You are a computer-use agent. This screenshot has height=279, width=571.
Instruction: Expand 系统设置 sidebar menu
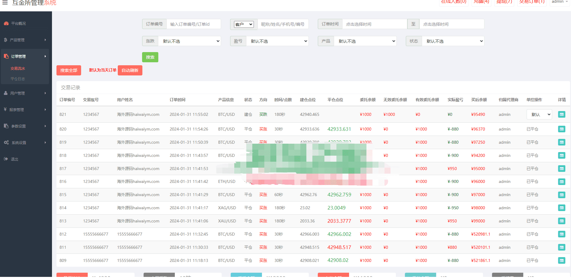[26, 142]
